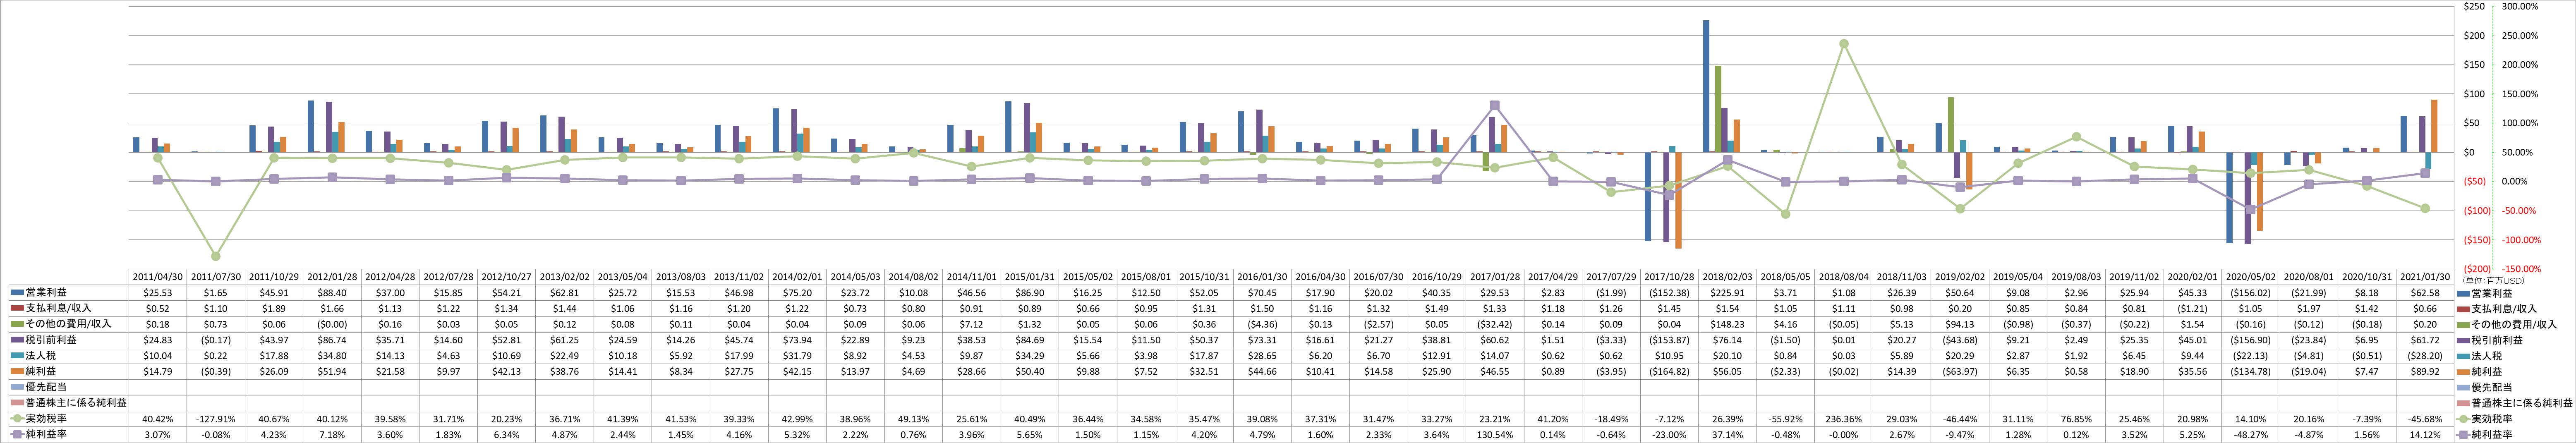This screenshot has height=443, width=2576.
Task: Click the lowest green line marker at 2011/07/30
Action: (x=216, y=256)
